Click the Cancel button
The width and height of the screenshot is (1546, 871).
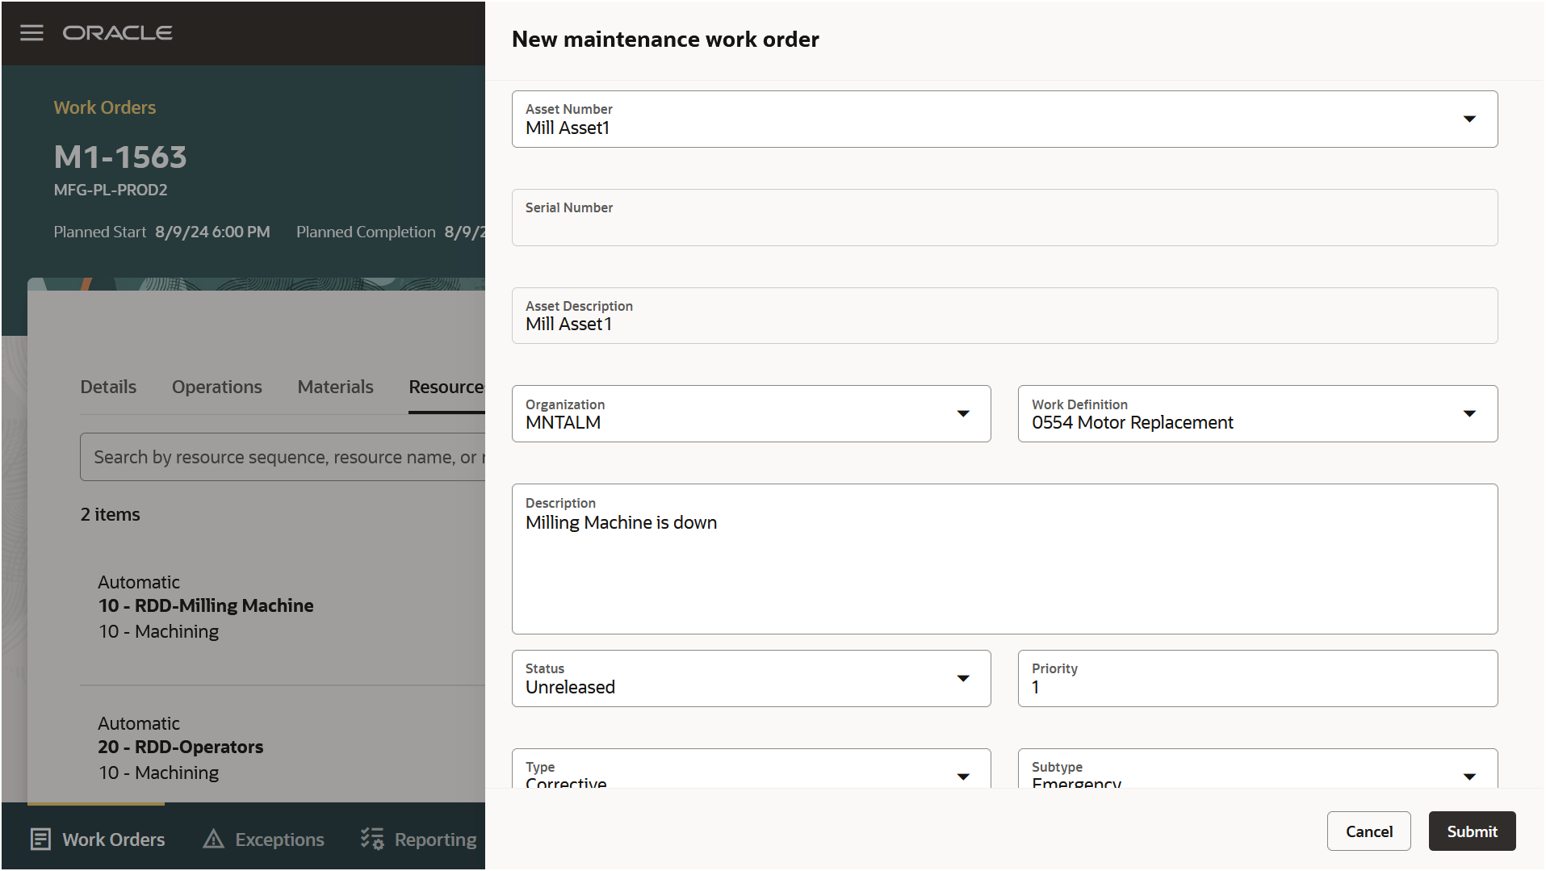point(1369,831)
